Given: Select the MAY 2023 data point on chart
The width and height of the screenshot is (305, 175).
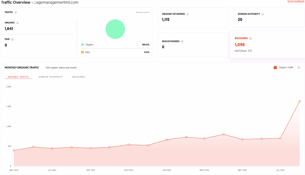Looking at the screenshot, I should tap(14, 151).
